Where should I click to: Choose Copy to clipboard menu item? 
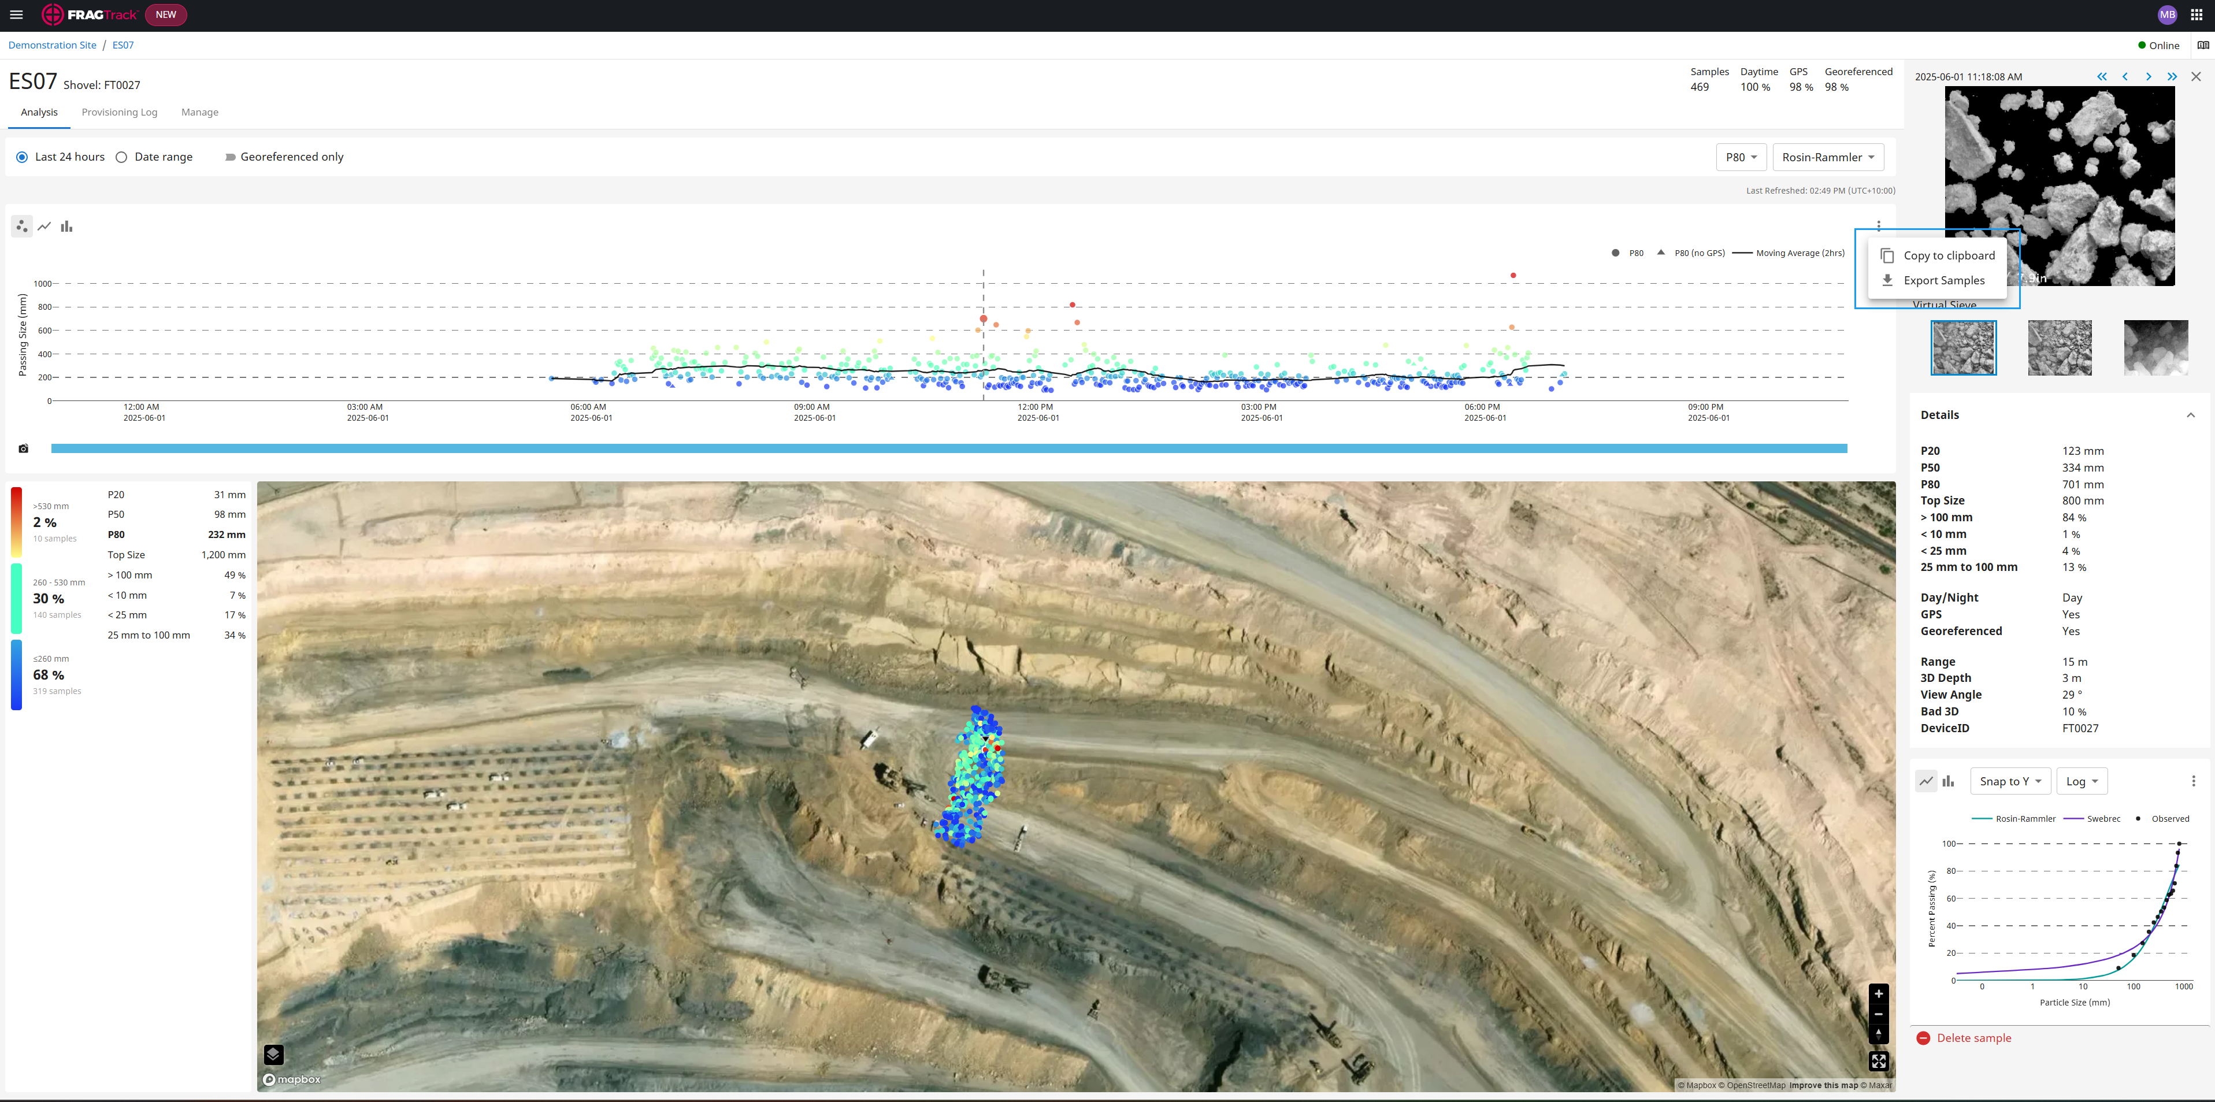[x=1937, y=256]
